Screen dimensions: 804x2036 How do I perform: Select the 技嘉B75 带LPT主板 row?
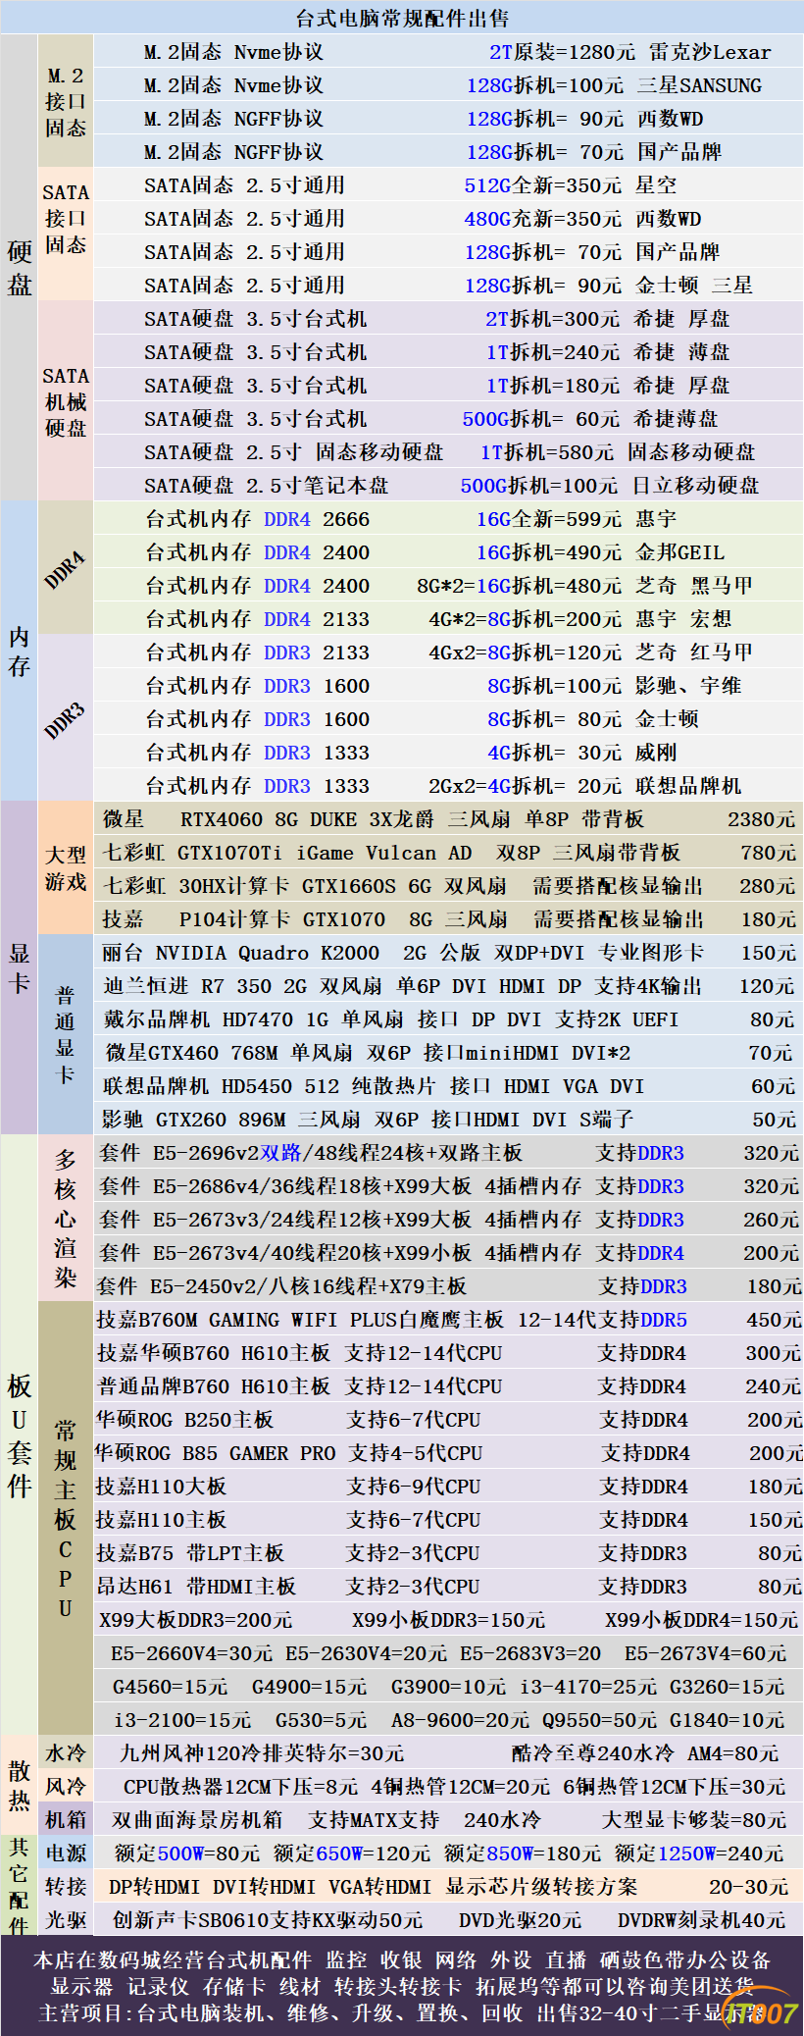[x=448, y=1553]
